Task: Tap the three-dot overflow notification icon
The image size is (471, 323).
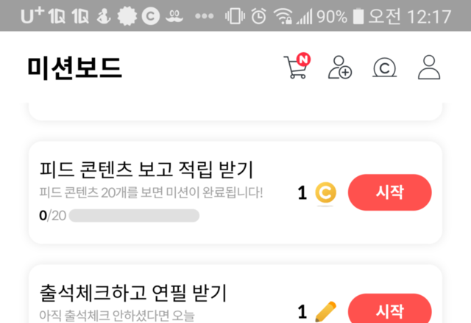Action: click(x=205, y=16)
